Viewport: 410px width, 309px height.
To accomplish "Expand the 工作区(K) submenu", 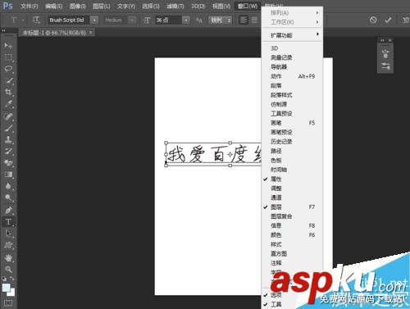I will 293,22.
